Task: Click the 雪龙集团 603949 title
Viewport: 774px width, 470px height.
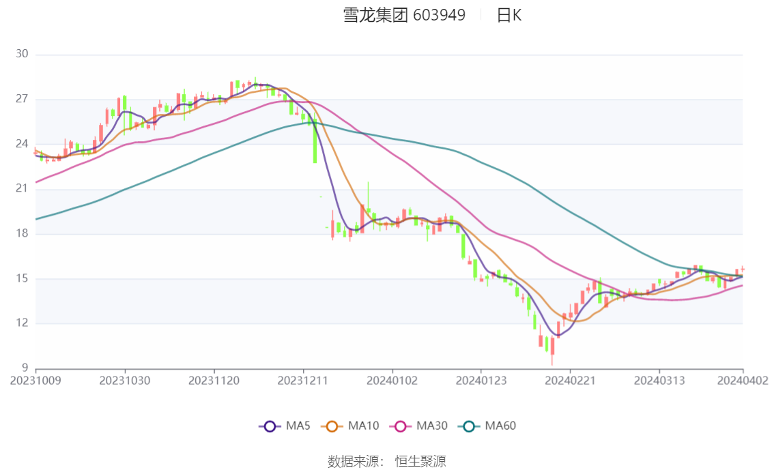Action: pos(404,15)
